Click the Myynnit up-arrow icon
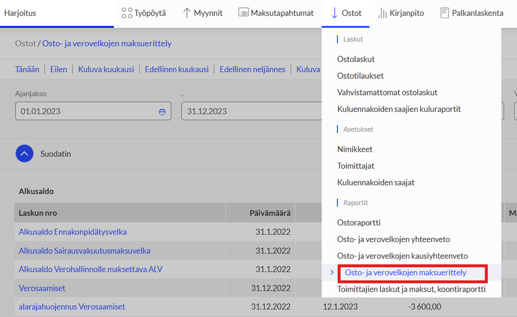This screenshot has width=517, height=317. pos(187,13)
